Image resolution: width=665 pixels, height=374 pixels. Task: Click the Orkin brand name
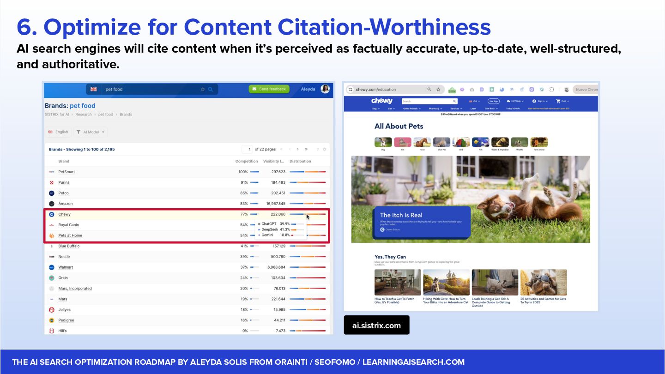pyautogui.click(x=63, y=278)
